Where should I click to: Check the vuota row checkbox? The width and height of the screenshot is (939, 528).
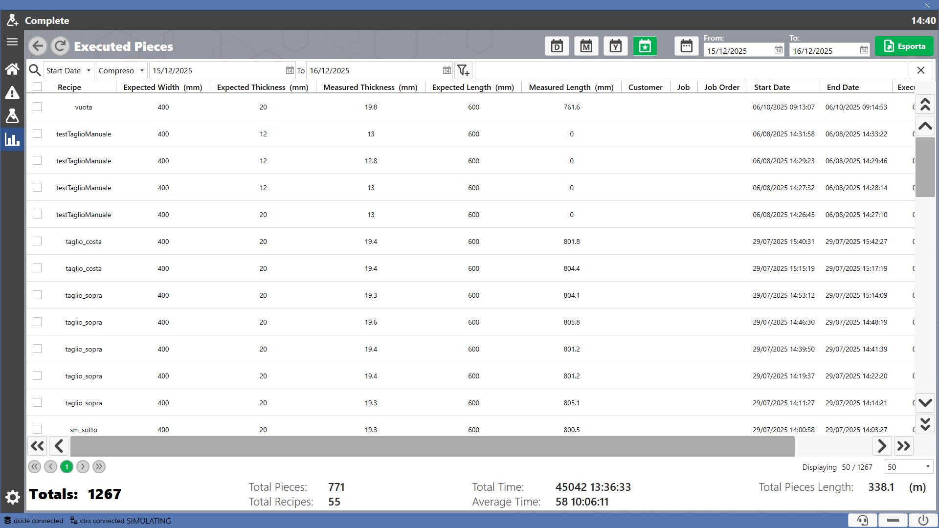[37, 107]
